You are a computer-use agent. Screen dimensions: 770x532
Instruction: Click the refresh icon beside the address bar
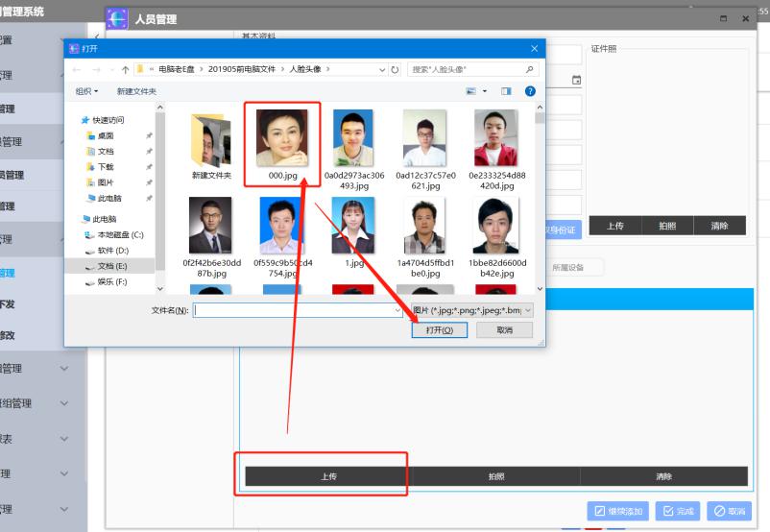pyautogui.click(x=396, y=70)
